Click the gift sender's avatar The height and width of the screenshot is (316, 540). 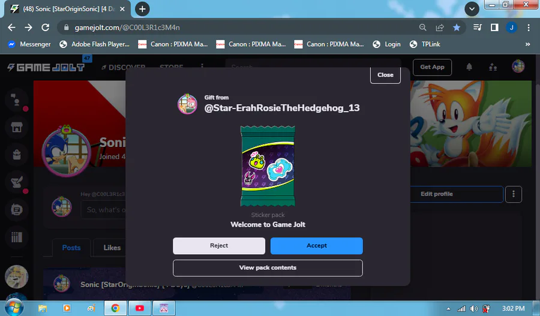click(x=187, y=104)
